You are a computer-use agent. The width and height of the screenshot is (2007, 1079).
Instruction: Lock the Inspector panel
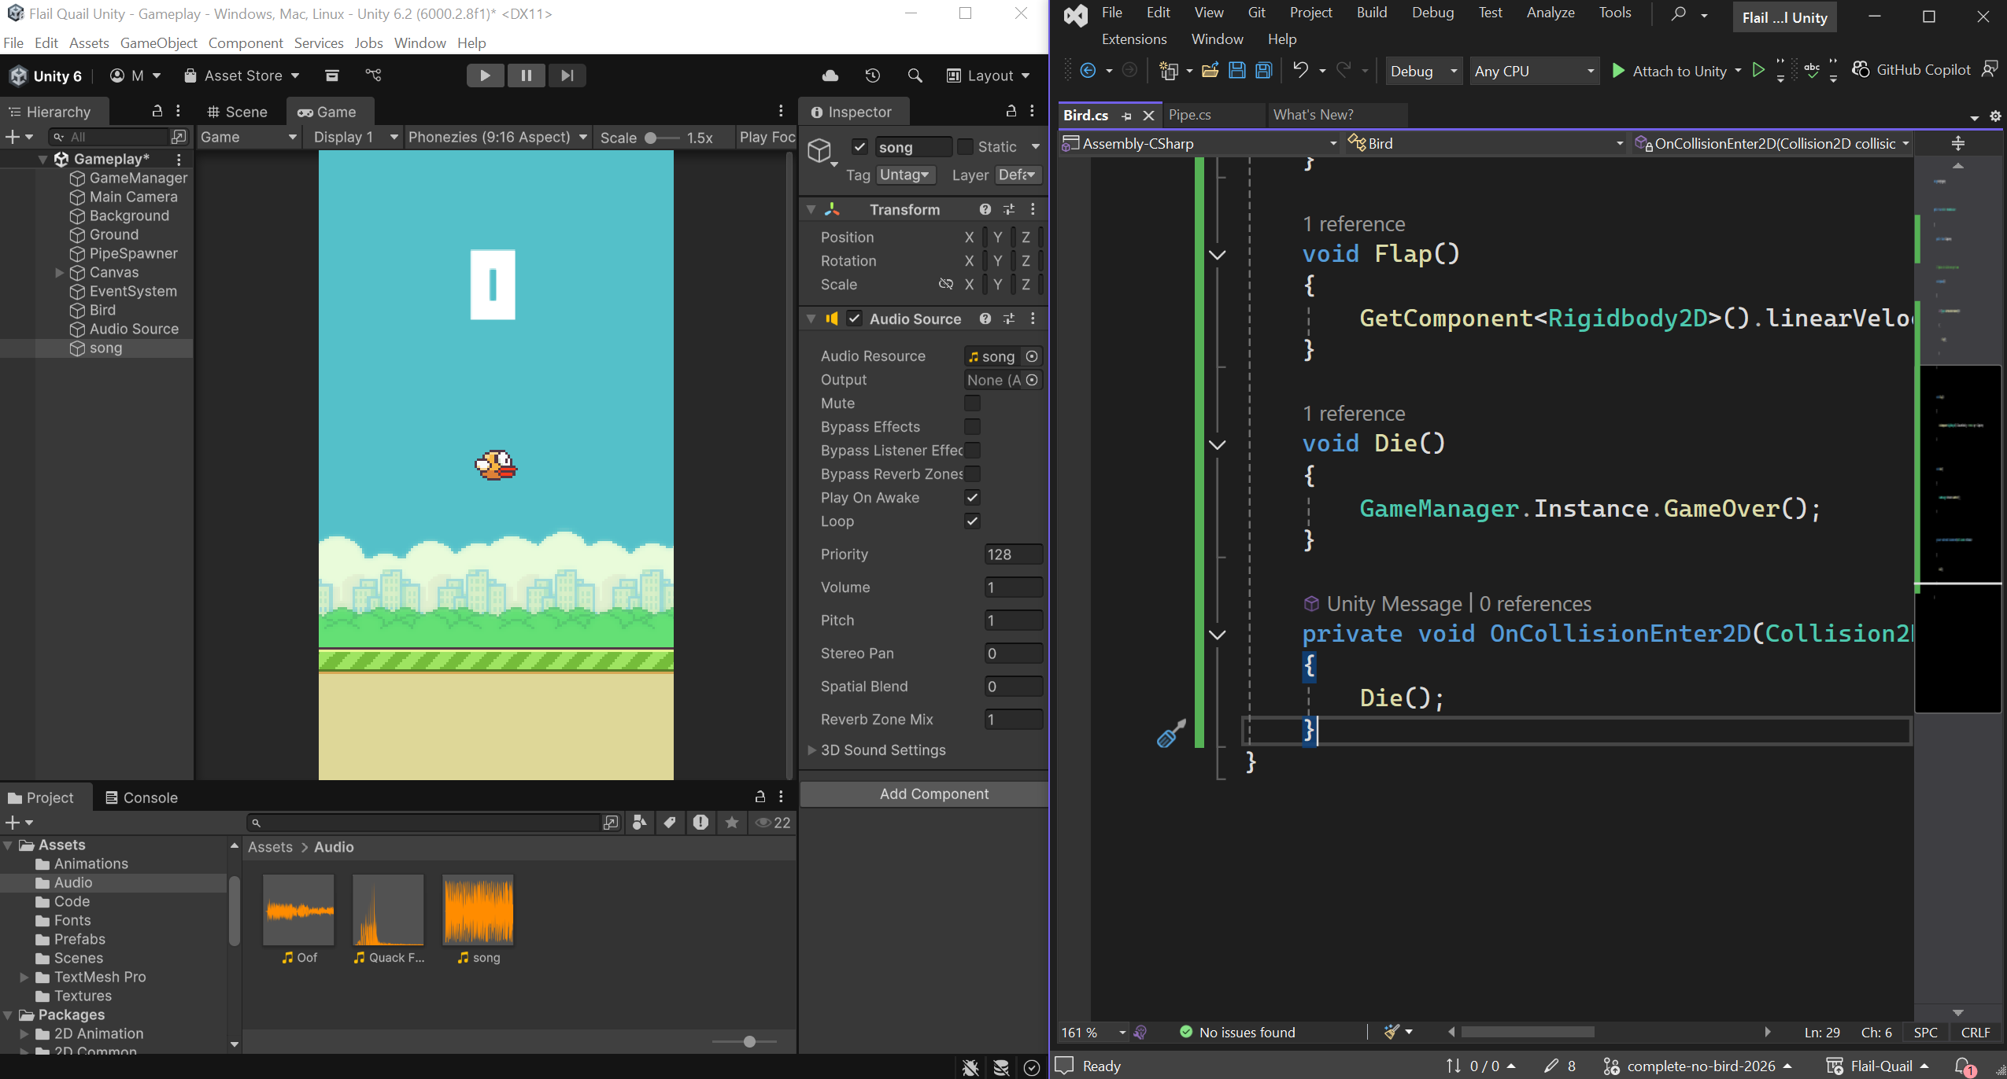click(x=1011, y=111)
